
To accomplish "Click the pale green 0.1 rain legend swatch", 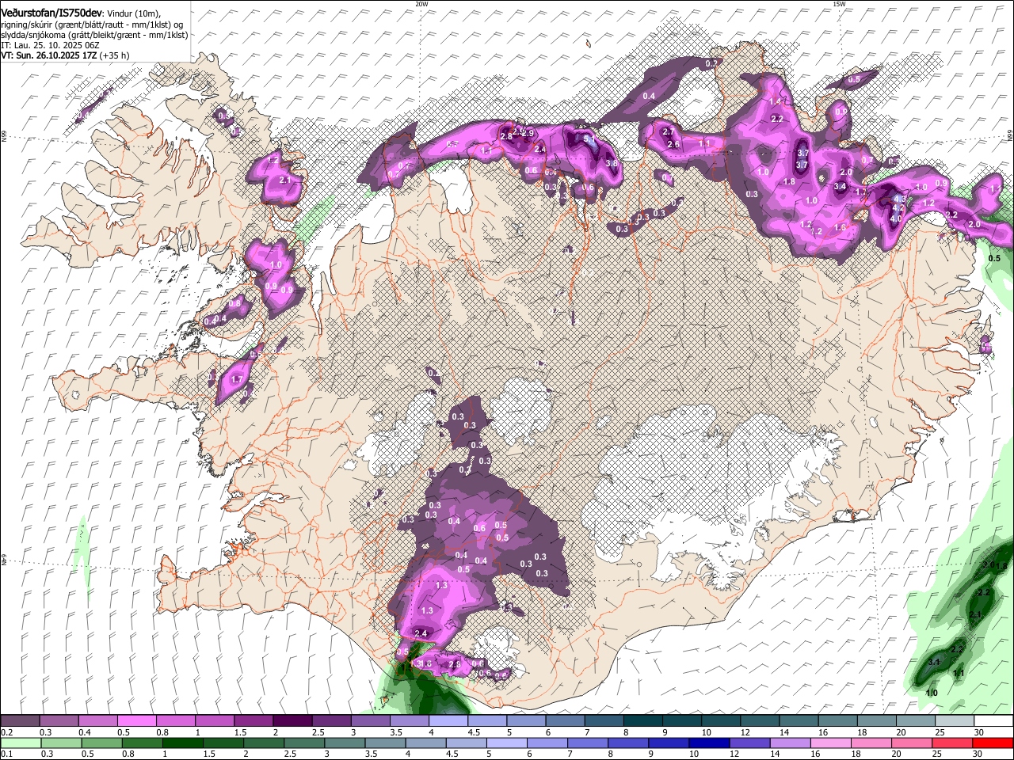I will pos(21,743).
